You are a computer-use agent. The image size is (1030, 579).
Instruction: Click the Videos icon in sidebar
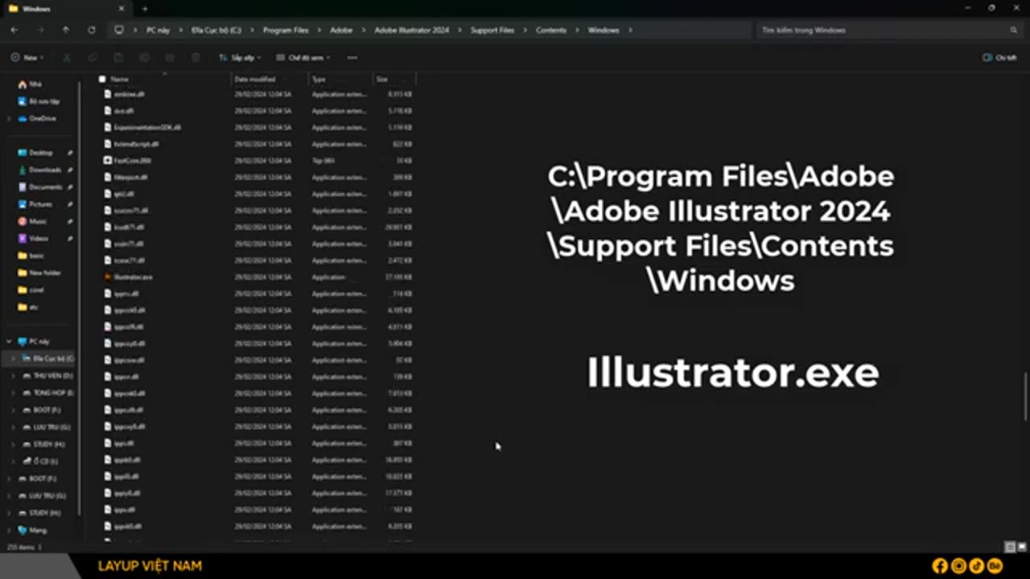click(23, 238)
